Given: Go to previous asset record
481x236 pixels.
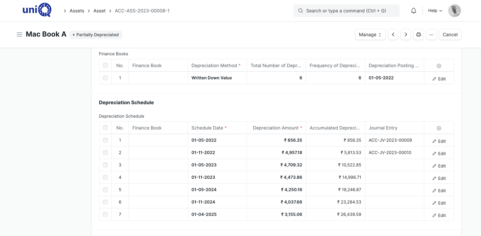Looking at the screenshot, I should tap(393, 35).
